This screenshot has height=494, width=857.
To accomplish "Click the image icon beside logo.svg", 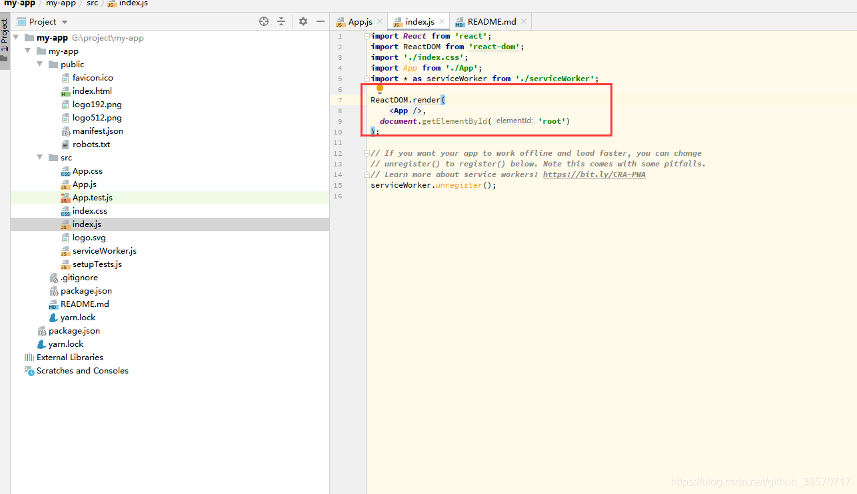I will click(66, 238).
